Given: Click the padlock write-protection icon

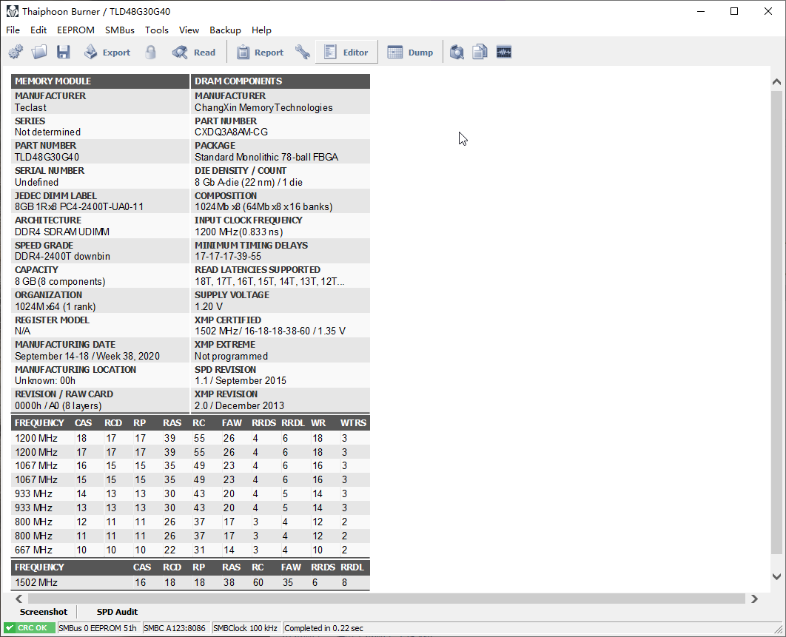Looking at the screenshot, I should click(151, 53).
